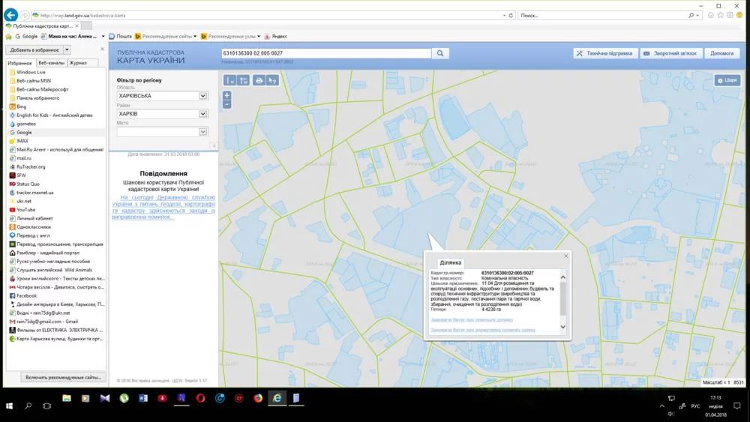750x422 pixels.
Task: Select the distance measurement tool on the map
Action: [x=230, y=80]
